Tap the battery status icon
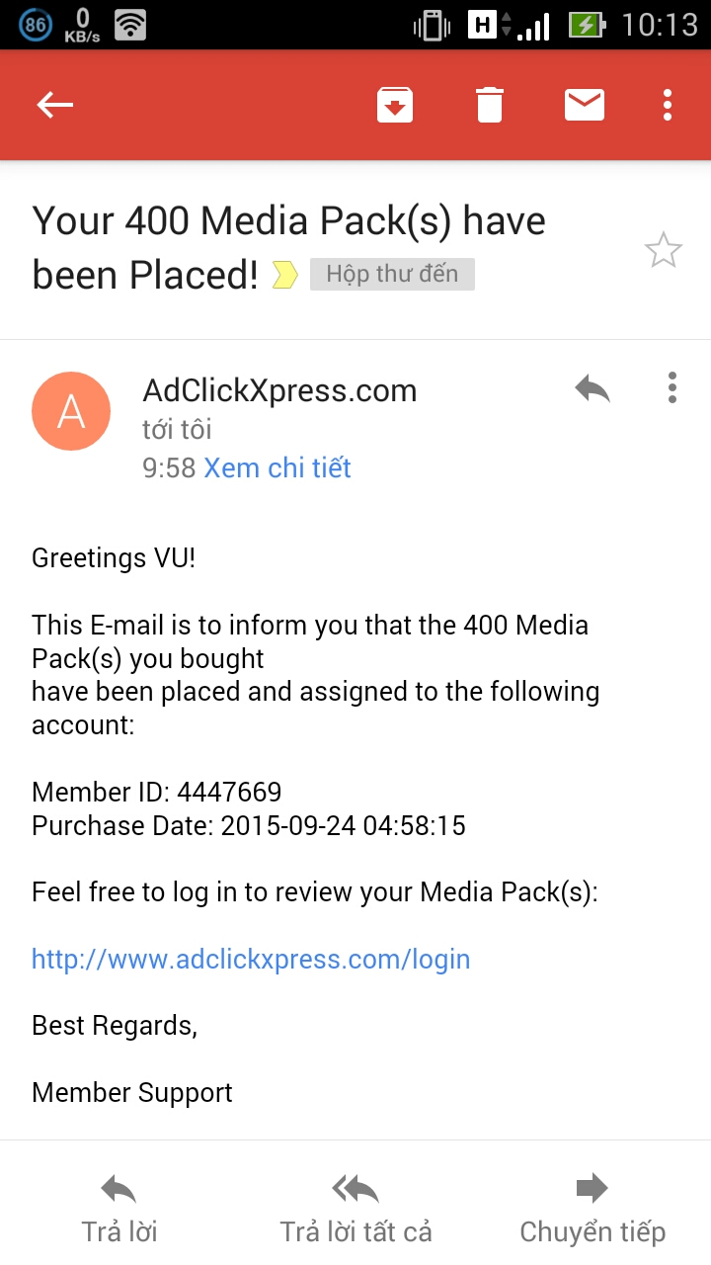Screen dimensions: 711x1265 pos(587,25)
